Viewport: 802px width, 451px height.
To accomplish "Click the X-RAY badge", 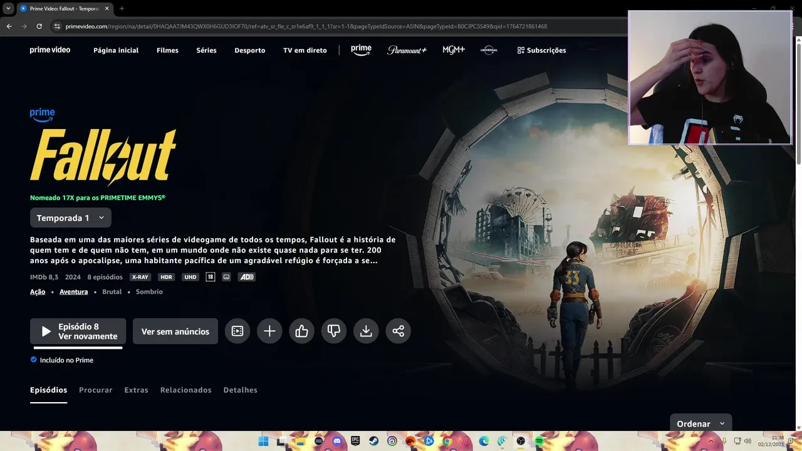I will pyautogui.click(x=140, y=277).
